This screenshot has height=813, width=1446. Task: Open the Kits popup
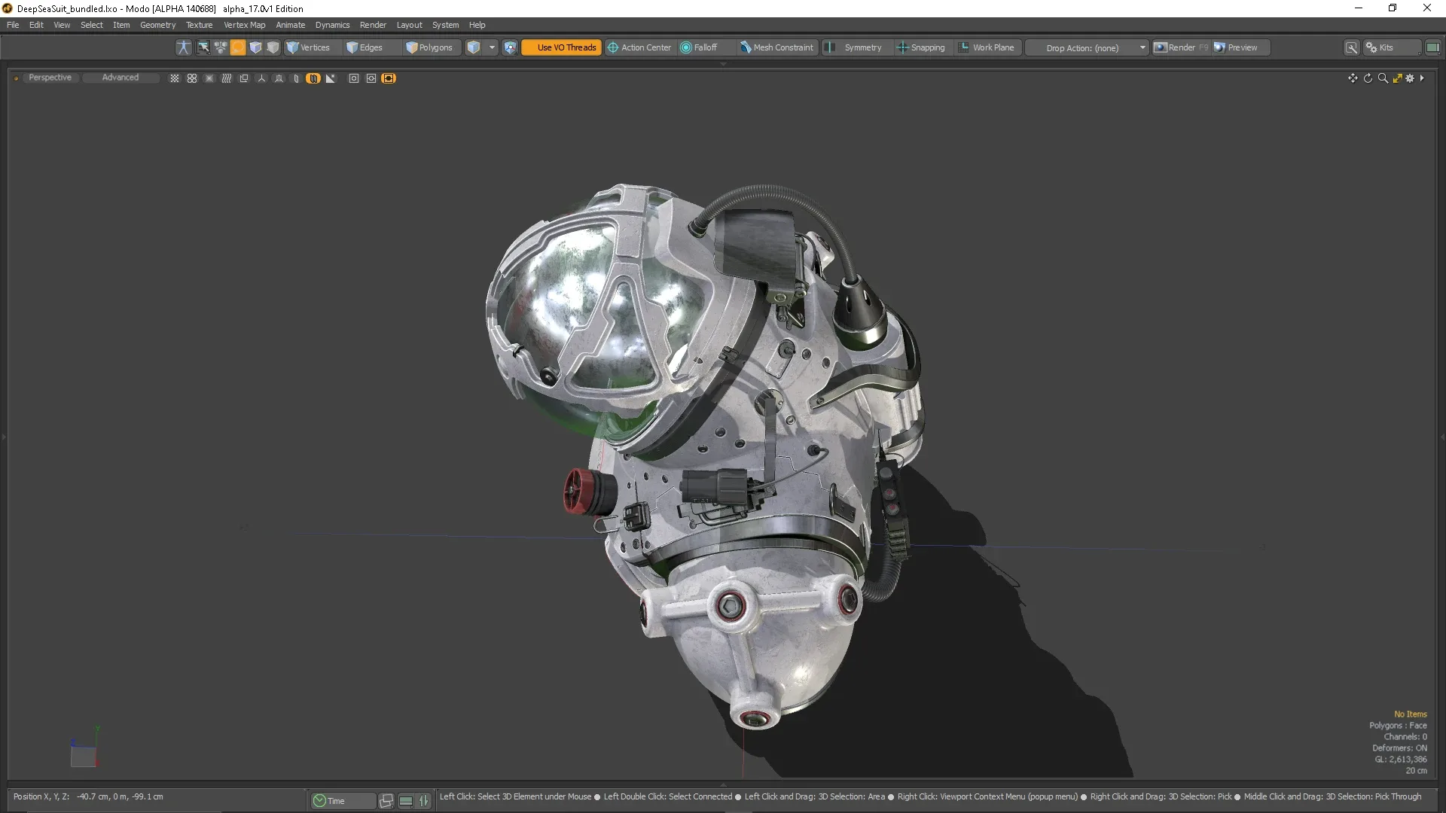point(1392,47)
